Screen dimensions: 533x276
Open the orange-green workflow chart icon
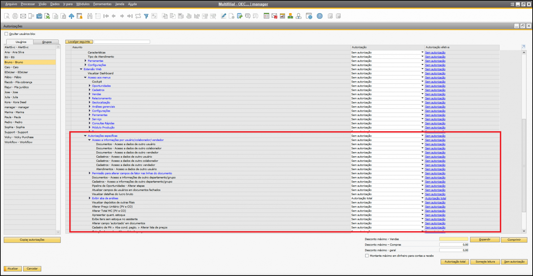coord(290,16)
